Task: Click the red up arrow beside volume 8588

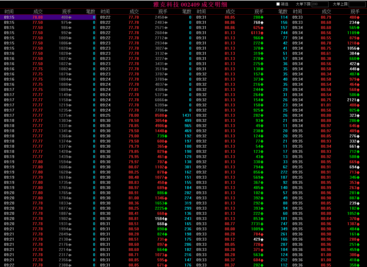Action: pyautogui.click(x=166, y=115)
